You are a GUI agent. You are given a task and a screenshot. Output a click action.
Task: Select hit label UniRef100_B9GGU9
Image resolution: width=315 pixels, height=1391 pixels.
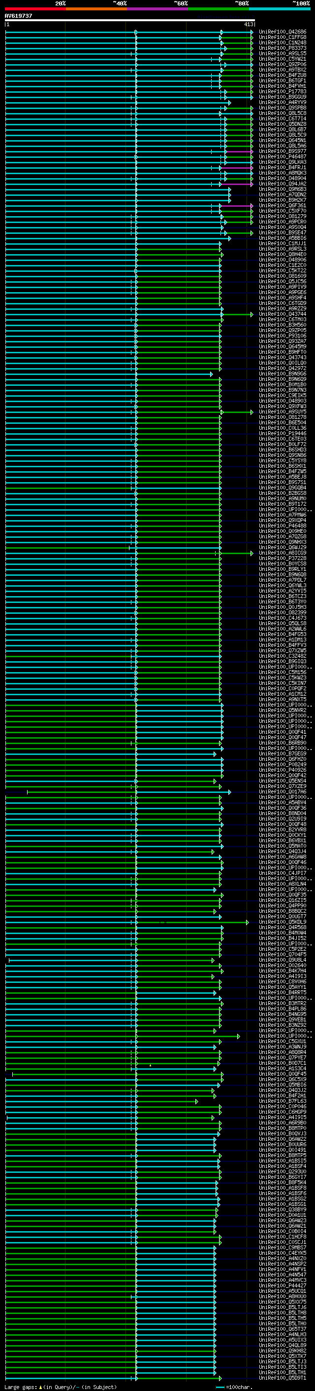(283, 97)
